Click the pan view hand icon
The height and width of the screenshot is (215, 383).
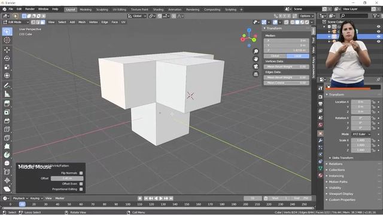tap(256, 59)
